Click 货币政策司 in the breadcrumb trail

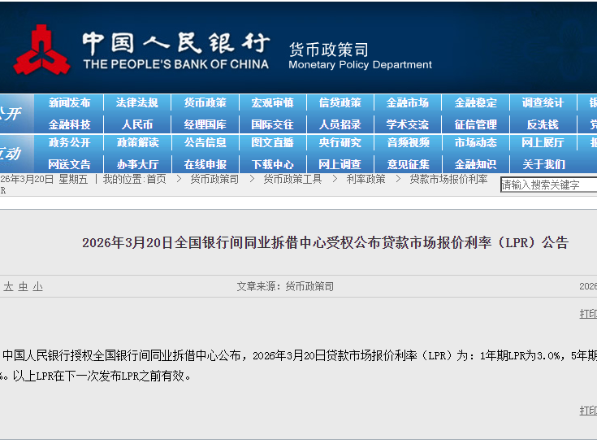[x=214, y=179]
